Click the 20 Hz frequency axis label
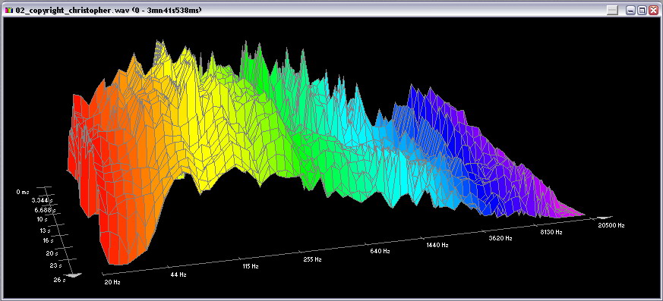 pos(112,281)
